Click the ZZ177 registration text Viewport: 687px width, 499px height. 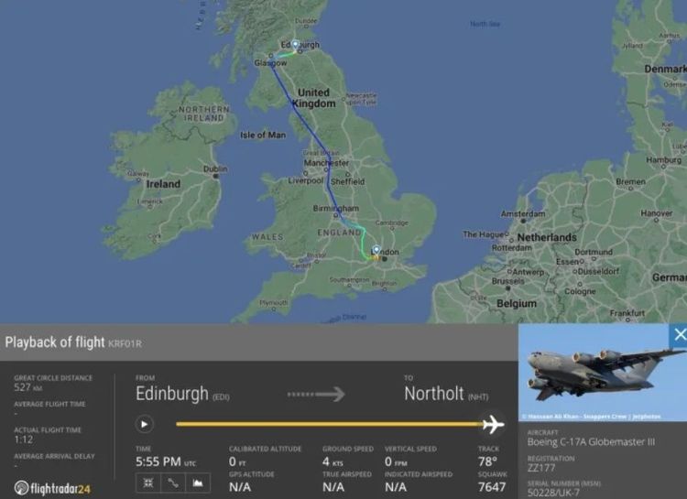tap(541, 468)
